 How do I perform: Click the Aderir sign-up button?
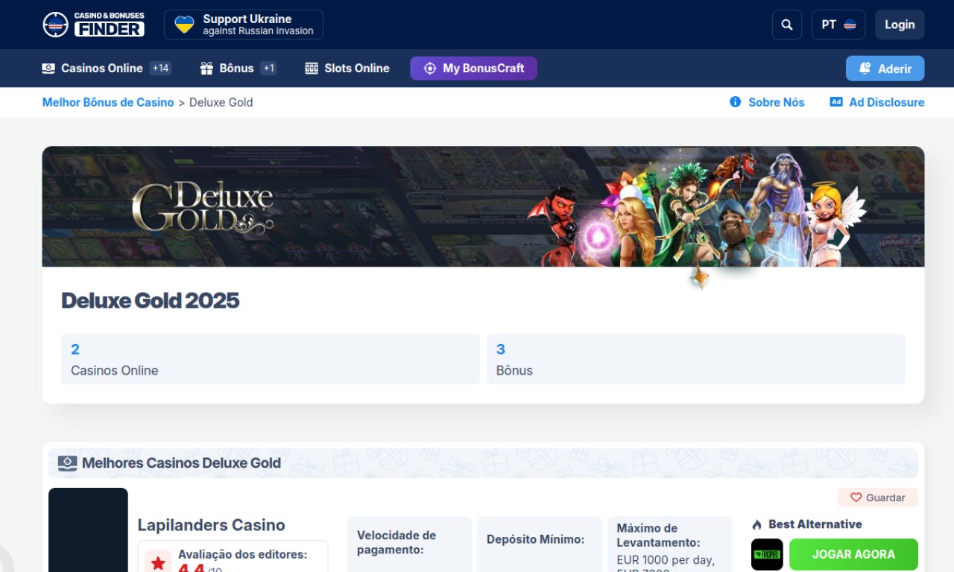pyautogui.click(x=885, y=69)
